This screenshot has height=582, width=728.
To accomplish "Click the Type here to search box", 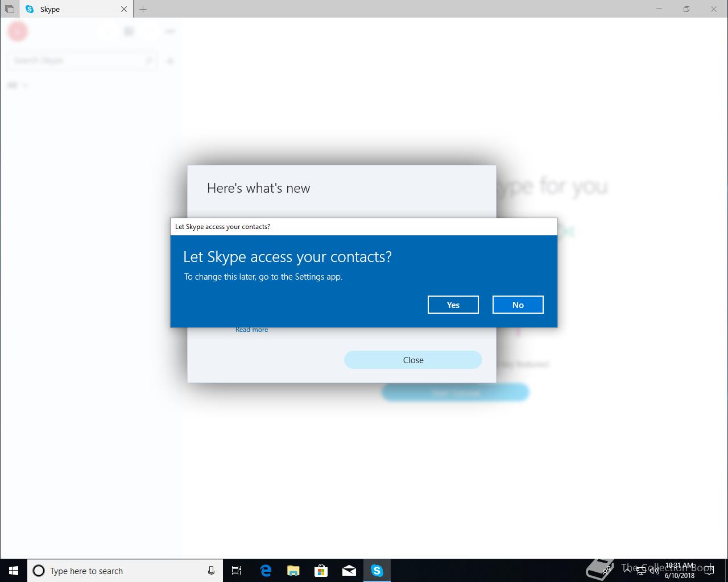I will [125, 571].
